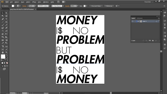The height and width of the screenshot is (94, 167).
Task: Open the Effect menu
Action: point(34,2)
